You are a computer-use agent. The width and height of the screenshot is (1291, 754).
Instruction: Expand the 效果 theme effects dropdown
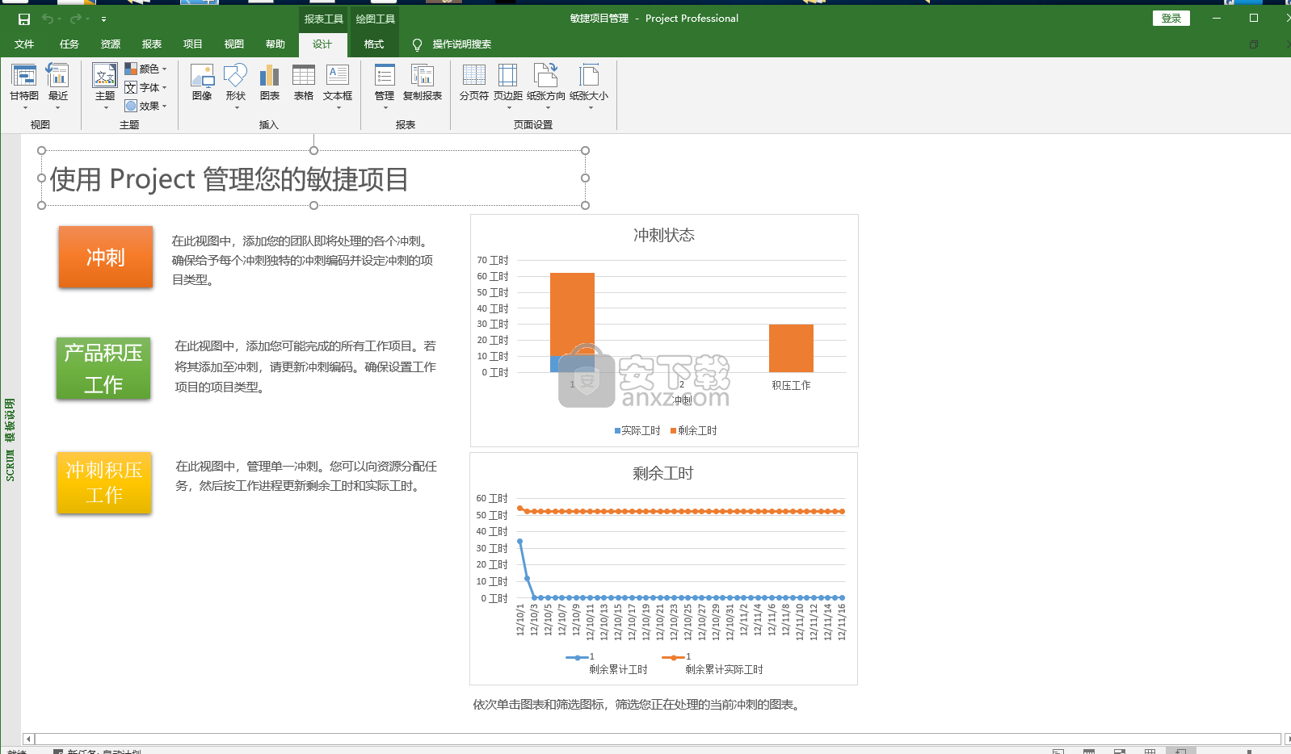[x=145, y=106]
